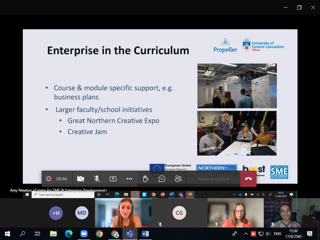The width and height of the screenshot is (320, 240).
Task: Raise your hand in the meeting
Action: (146, 179)
